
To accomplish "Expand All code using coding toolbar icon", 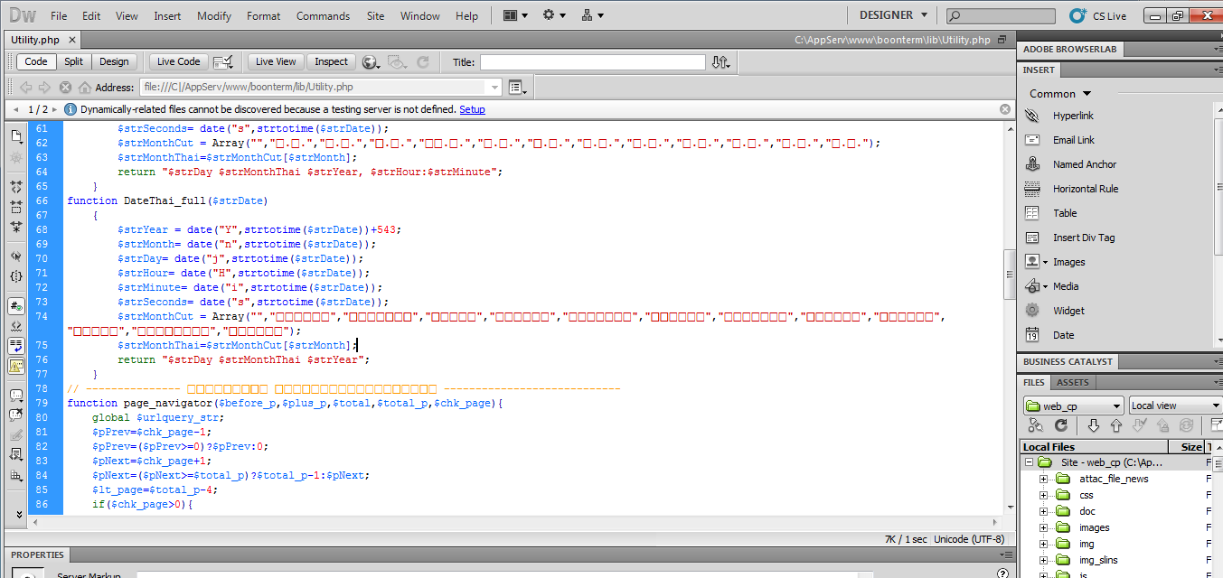I will click(x=16, y=228).
